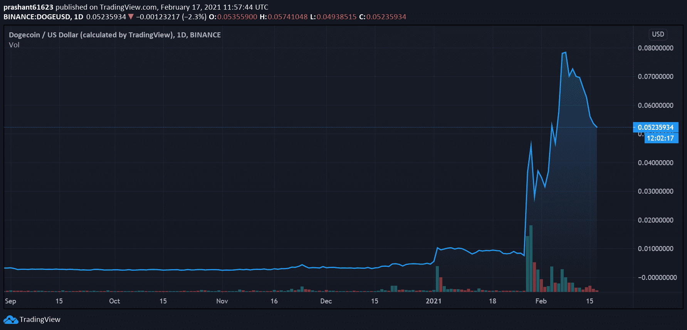
Task: Click the 16 label on time axis
Action: tap(274, 301)
